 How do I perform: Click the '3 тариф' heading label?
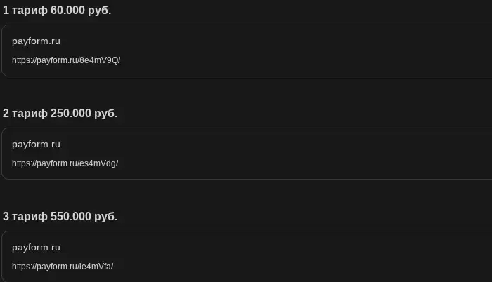tap(25, 217)
